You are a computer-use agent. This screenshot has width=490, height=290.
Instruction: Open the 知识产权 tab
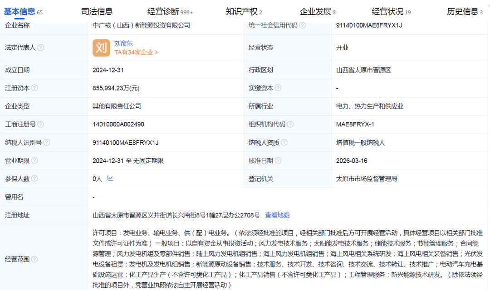242,11
